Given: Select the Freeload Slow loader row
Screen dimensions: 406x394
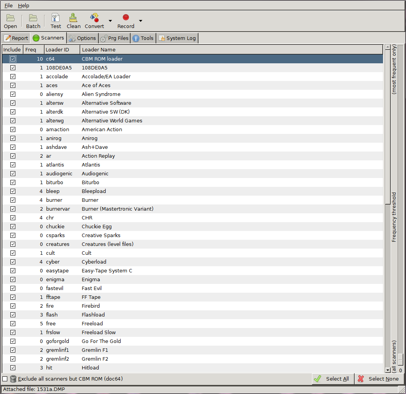Looking at the screenshot, I should point(193,332).
